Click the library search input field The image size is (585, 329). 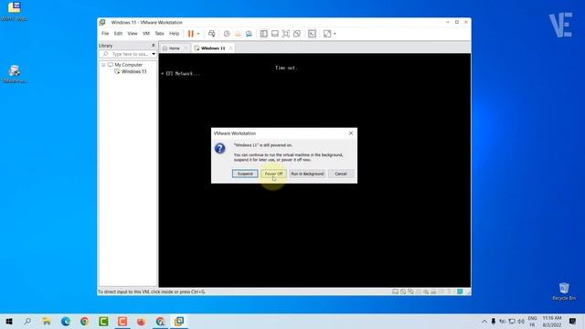tap(128, 54)
